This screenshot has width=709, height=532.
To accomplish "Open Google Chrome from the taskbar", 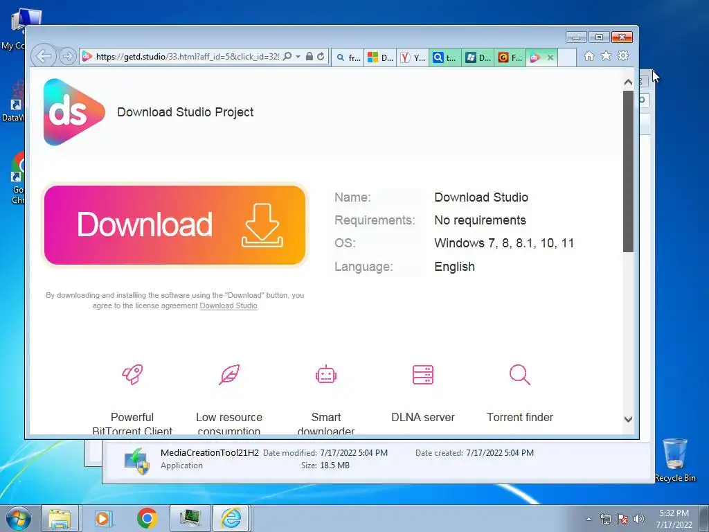I will point(147,519).
